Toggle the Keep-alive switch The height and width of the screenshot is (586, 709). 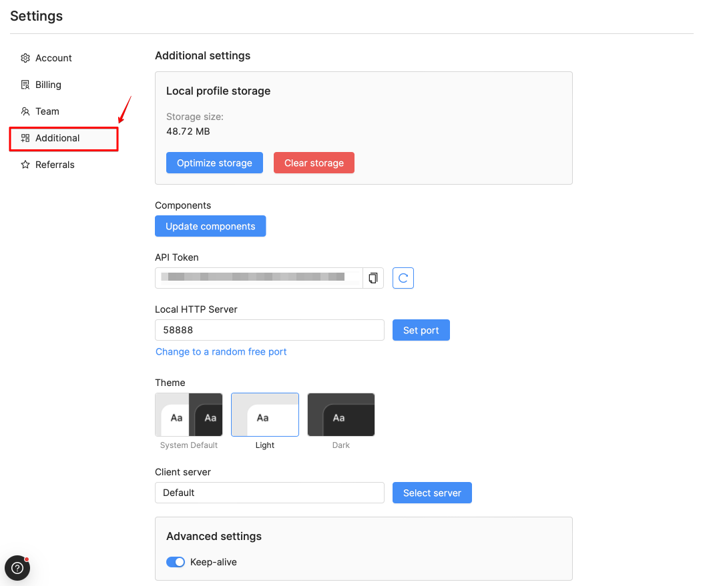click(176, 562)
